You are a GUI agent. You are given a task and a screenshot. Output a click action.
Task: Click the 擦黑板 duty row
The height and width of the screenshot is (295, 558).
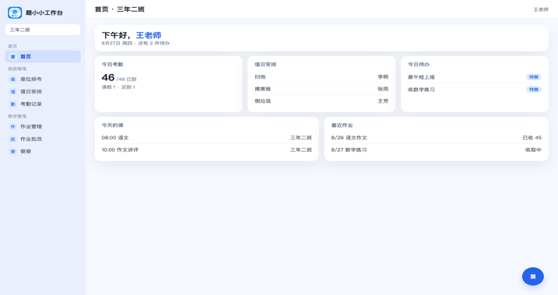[x=321, y=89]
